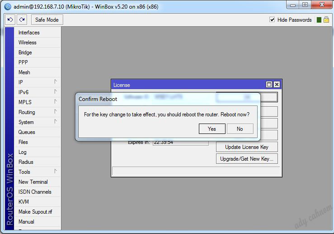Viewport: 334px width, 234px height.
Task: Expand the MPLS submenu arrow
Action: [x=56, y=102]
